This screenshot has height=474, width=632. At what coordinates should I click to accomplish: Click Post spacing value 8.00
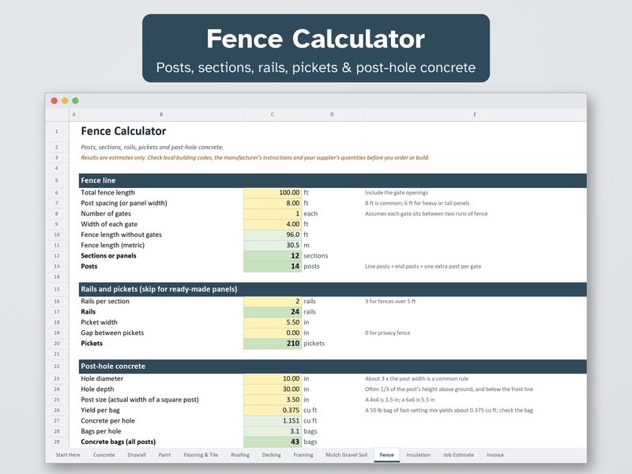tap(273, 203)
